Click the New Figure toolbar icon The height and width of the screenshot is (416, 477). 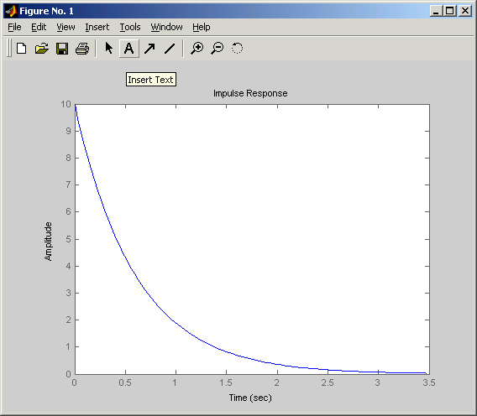tap(21, 49)
